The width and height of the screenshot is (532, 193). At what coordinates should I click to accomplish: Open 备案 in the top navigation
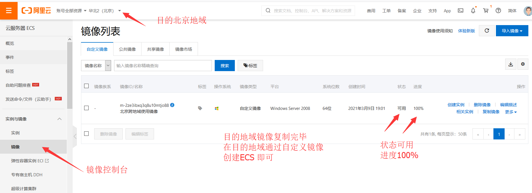pos(402,11)
